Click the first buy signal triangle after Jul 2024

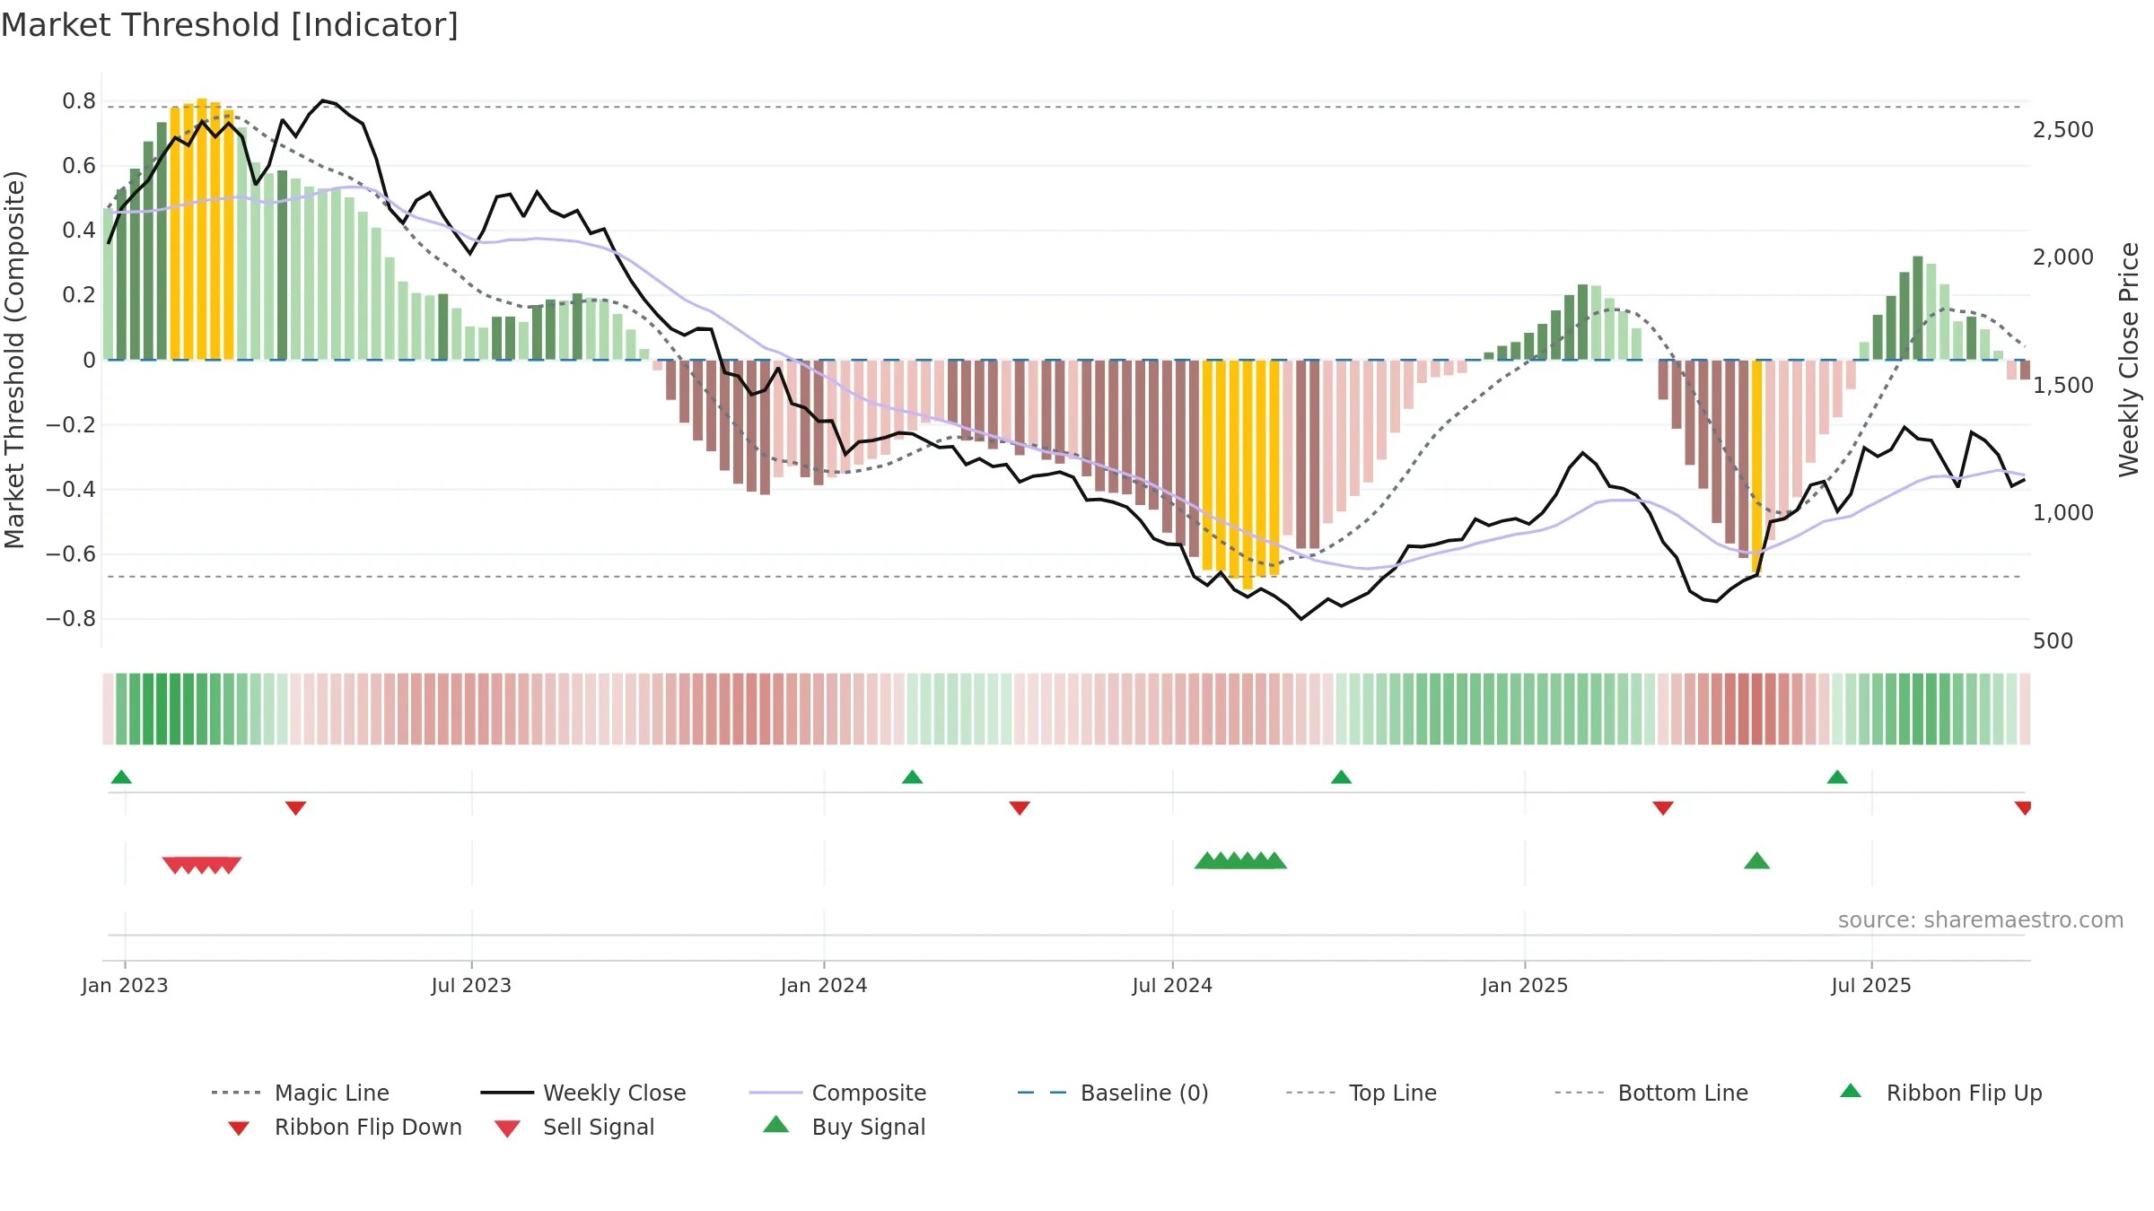(x=1207, y=861)
